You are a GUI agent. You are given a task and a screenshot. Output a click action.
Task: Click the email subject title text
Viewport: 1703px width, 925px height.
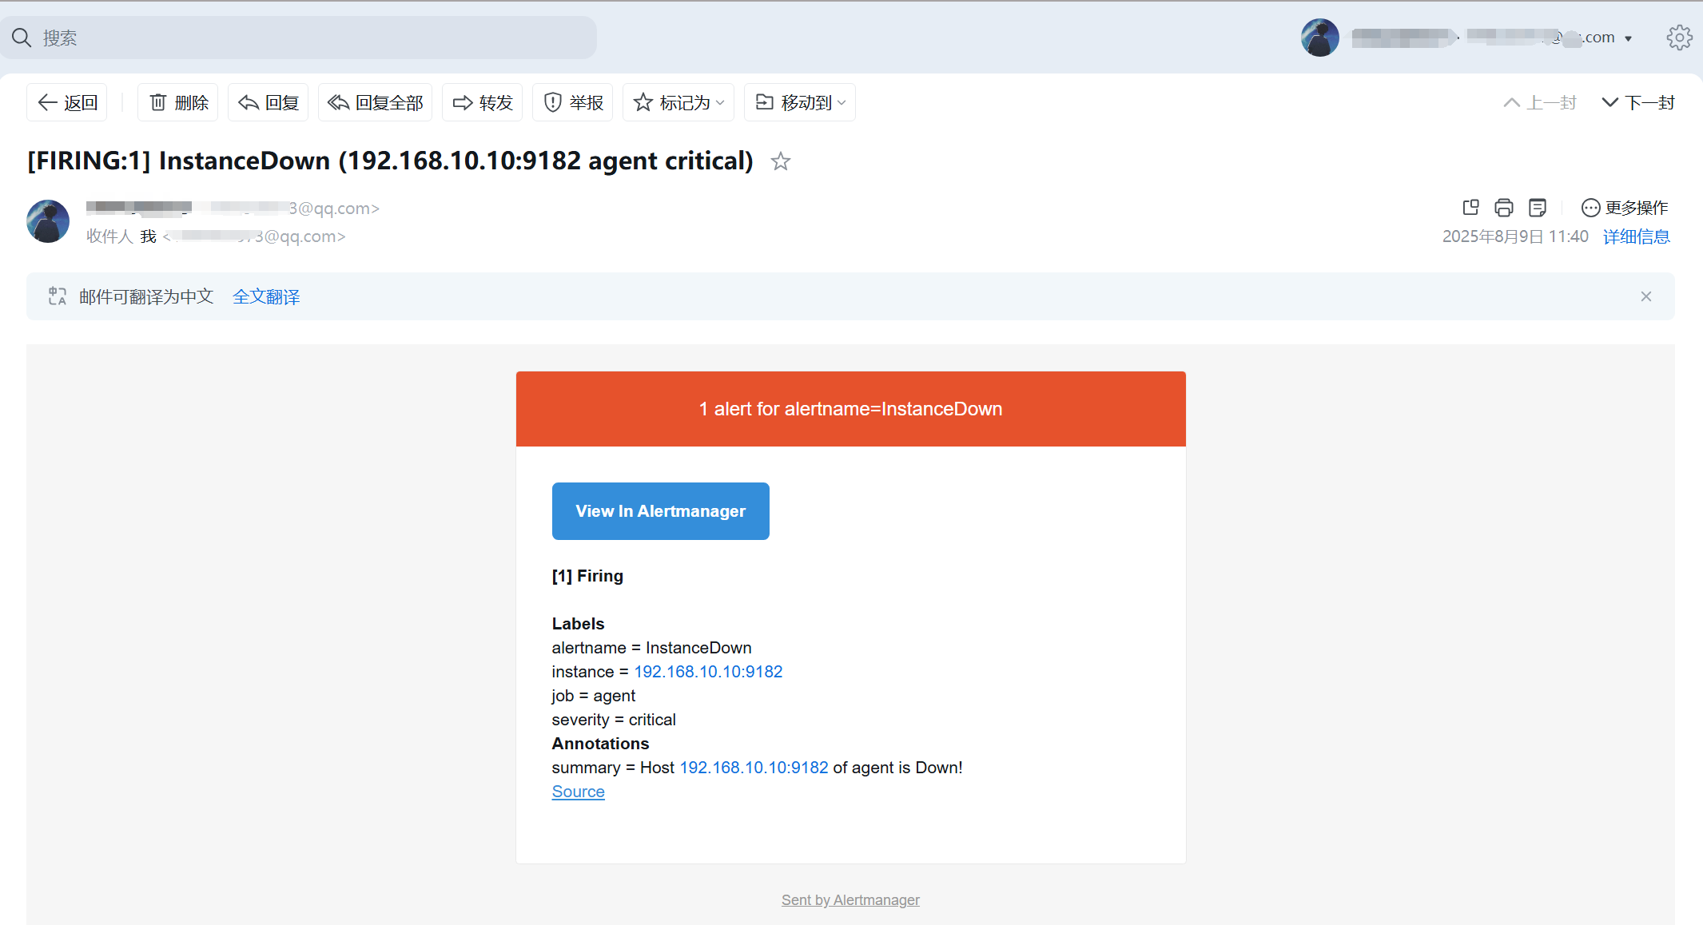pos(391,161)
